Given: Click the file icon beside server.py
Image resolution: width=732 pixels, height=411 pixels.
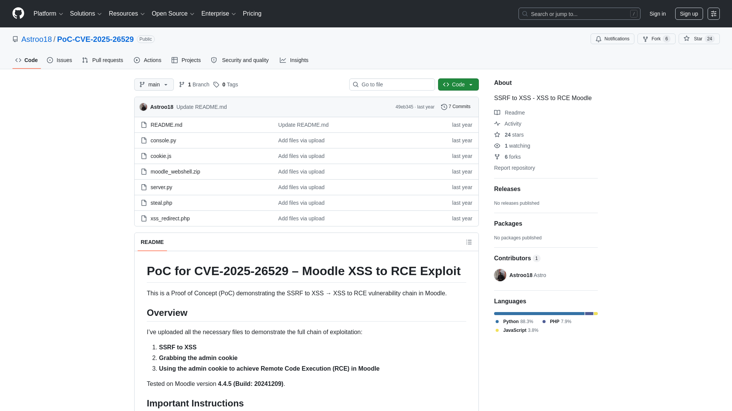Looking at the screenshot, I should [144, 187].
